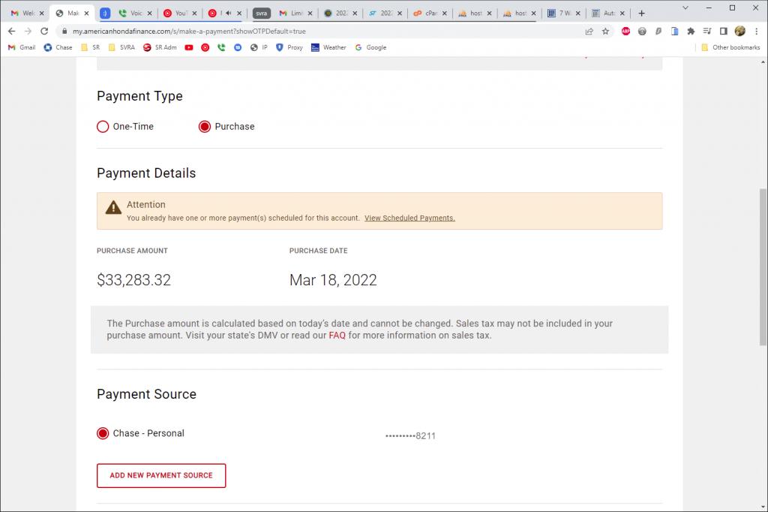
Task: Bookmark this page with the star icon
Action: 605,32
